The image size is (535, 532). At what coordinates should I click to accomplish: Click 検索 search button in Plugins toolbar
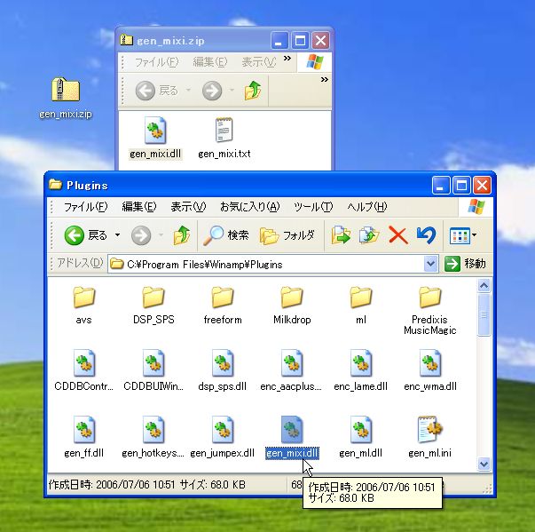(226, 235)
